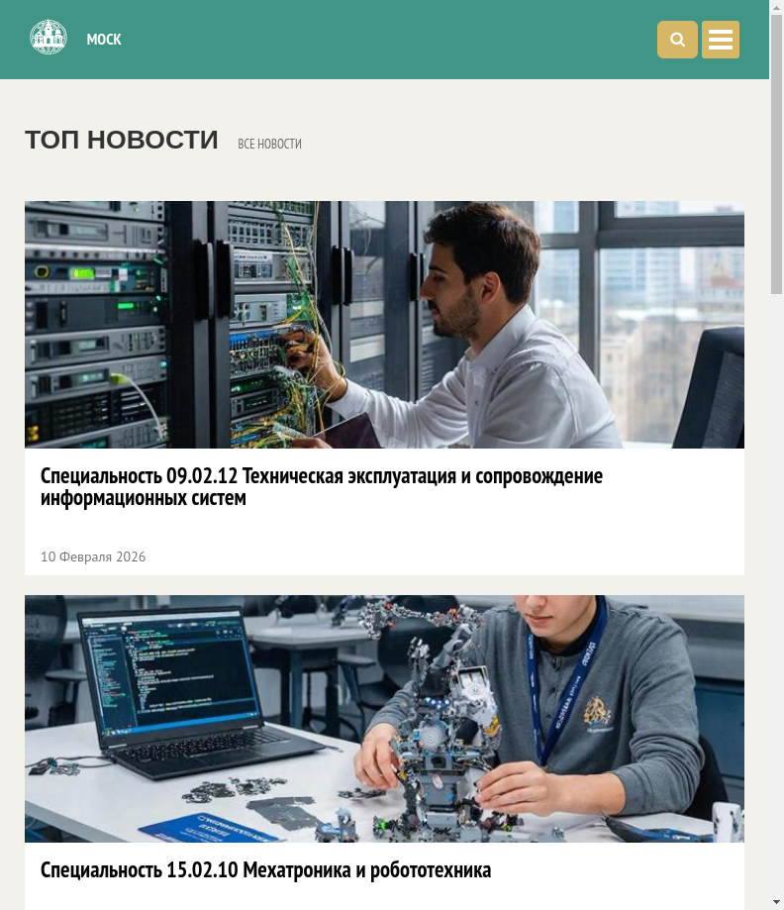The image size is (784, 910).
Task: Open the ВСЕ НОВОСТИ link
Action: [269, 144]
